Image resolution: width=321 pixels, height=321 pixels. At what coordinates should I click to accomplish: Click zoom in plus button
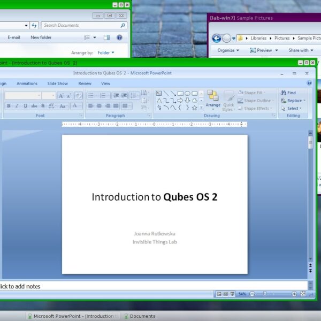294,294
